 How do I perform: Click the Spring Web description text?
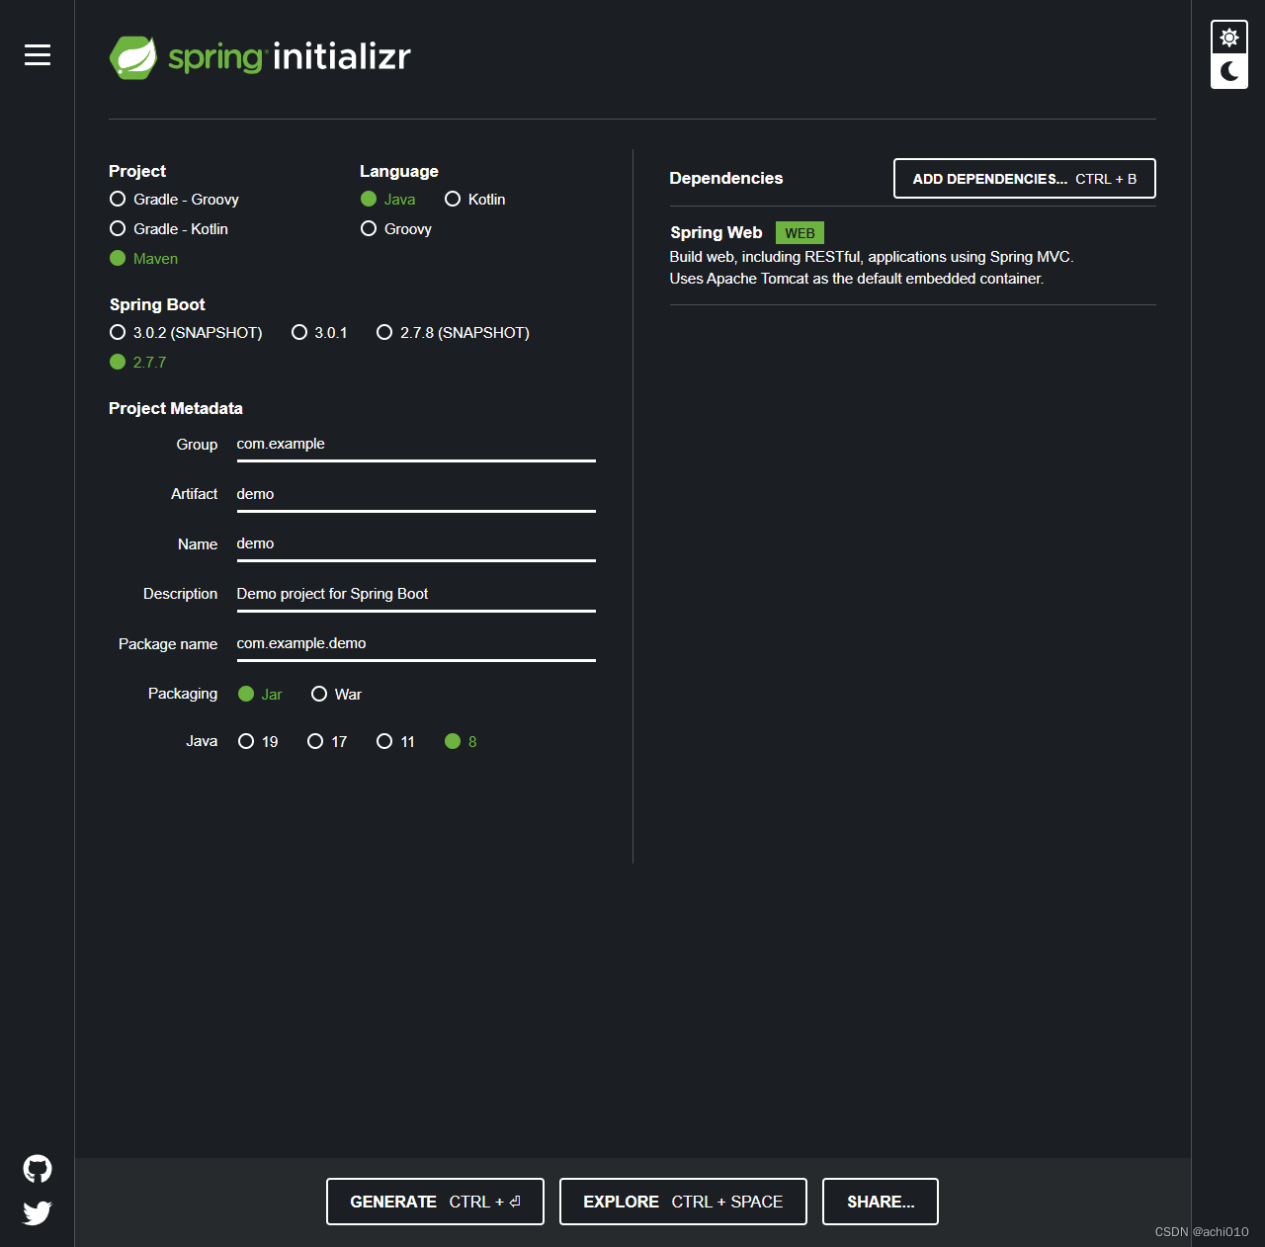872,268
